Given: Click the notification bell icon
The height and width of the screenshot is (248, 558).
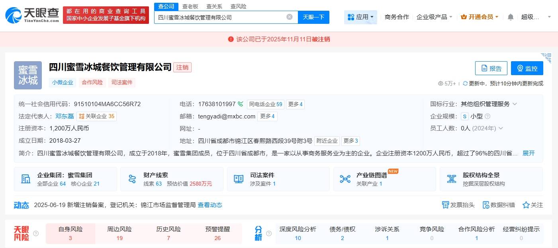Looking at the screenshot, I should 511,17.
